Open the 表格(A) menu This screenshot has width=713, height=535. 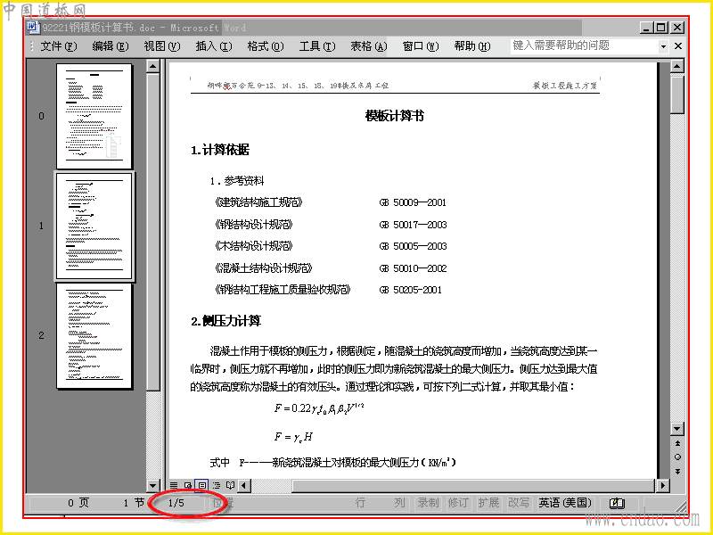(x=368, y=46)
